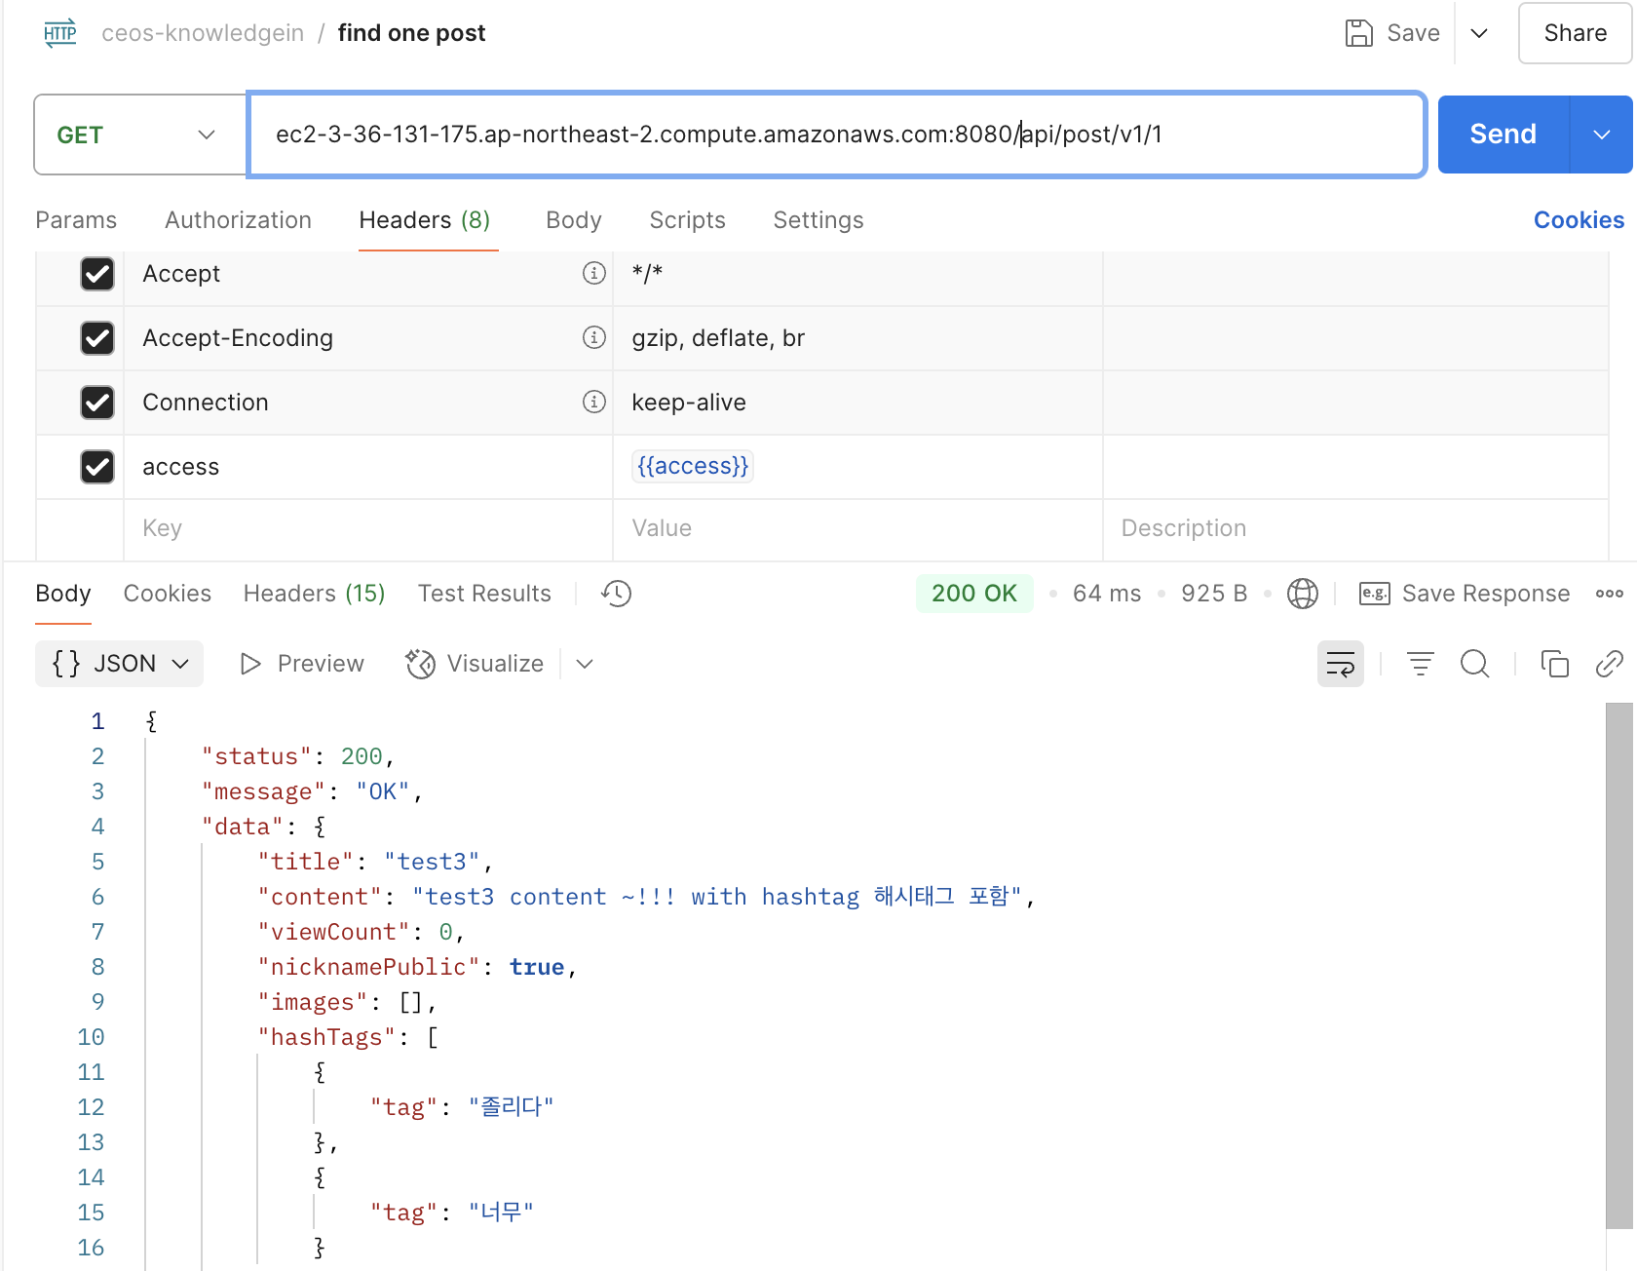This screenshot has height=1271, width=1637.
Task: Click the response history clock icon
Action: pos(616,594)
